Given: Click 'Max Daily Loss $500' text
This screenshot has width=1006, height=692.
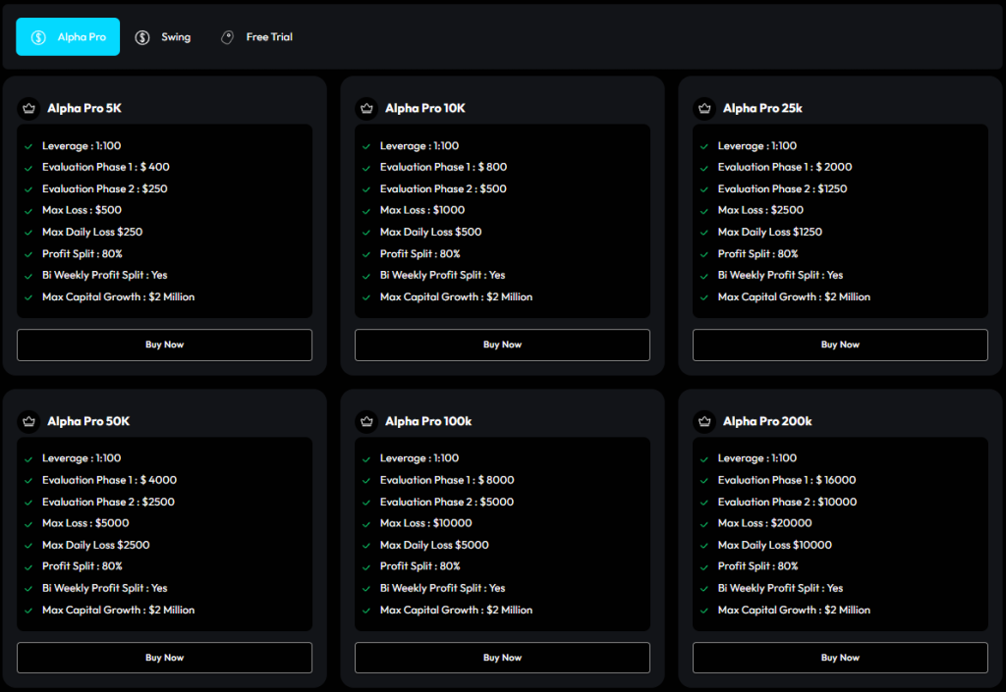Looking at the screenshot, I should [430, 232].
